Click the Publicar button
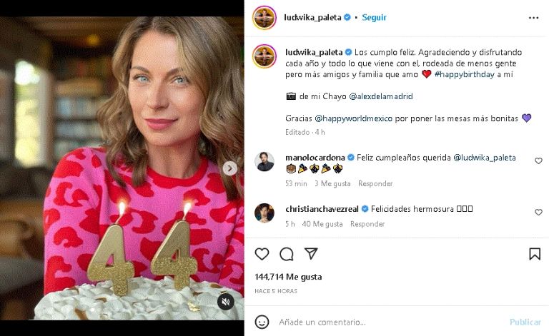Screen dimensions: 549x336 (525, 322)
